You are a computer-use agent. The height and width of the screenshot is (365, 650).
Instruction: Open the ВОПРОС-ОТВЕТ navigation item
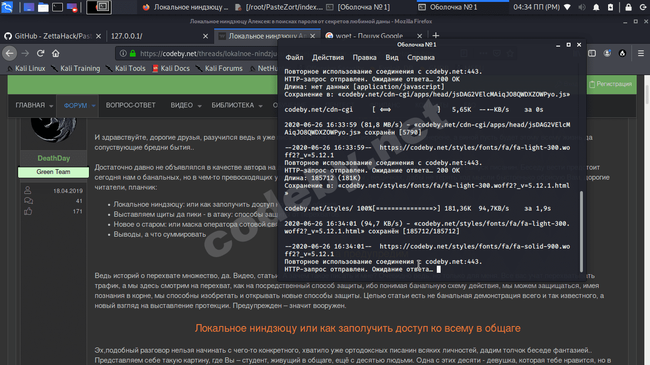point(131,106)
